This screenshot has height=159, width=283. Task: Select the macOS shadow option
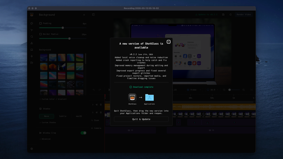coord(79,116)
